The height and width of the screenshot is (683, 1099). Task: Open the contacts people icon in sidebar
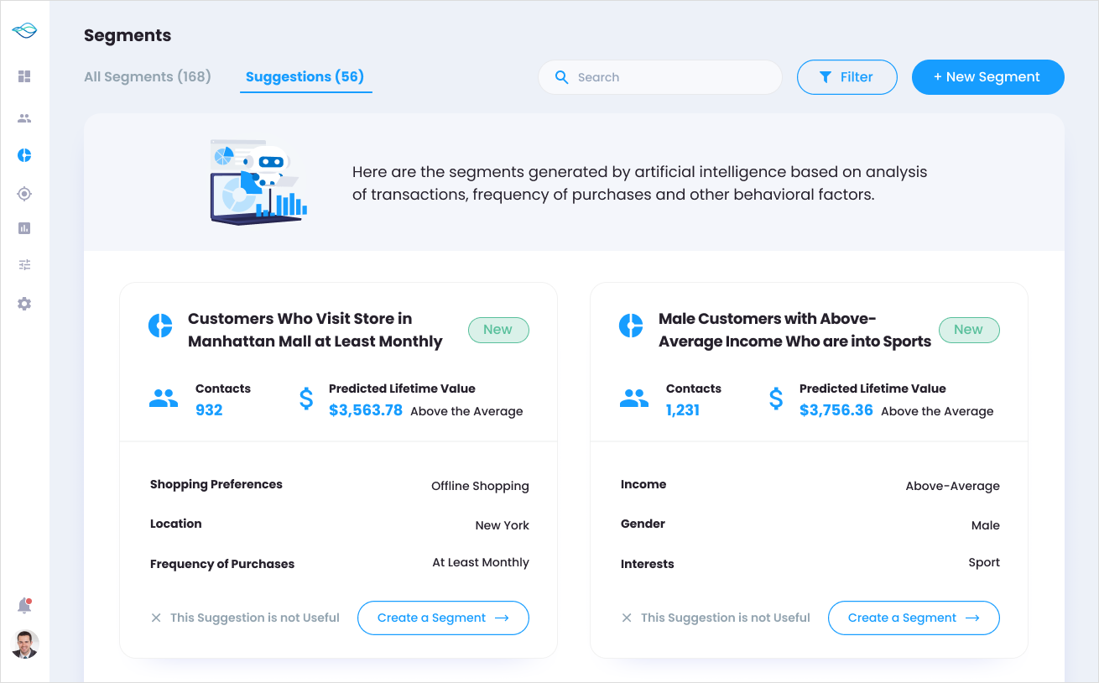[24, 118]
